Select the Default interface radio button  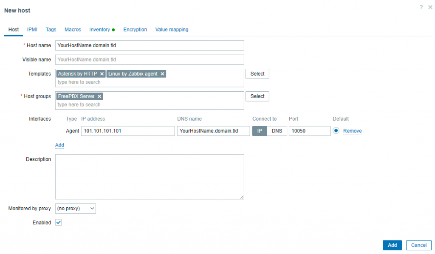pyautogui.click(x=336, y=131)
